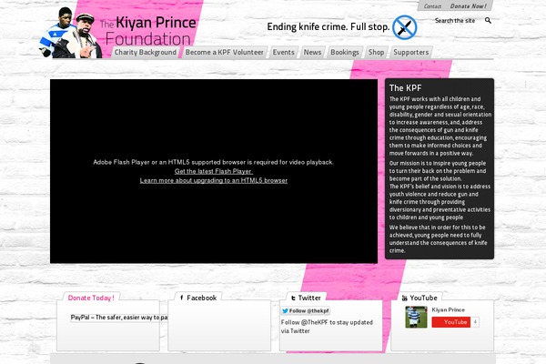Click Get the latest Flash Player link
The height and width of the screenshot is (364, 546).
click(x=214, y=171)
